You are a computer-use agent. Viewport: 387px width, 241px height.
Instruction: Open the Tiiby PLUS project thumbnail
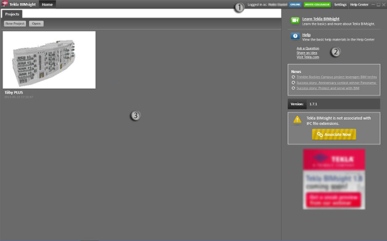point(49,60)
